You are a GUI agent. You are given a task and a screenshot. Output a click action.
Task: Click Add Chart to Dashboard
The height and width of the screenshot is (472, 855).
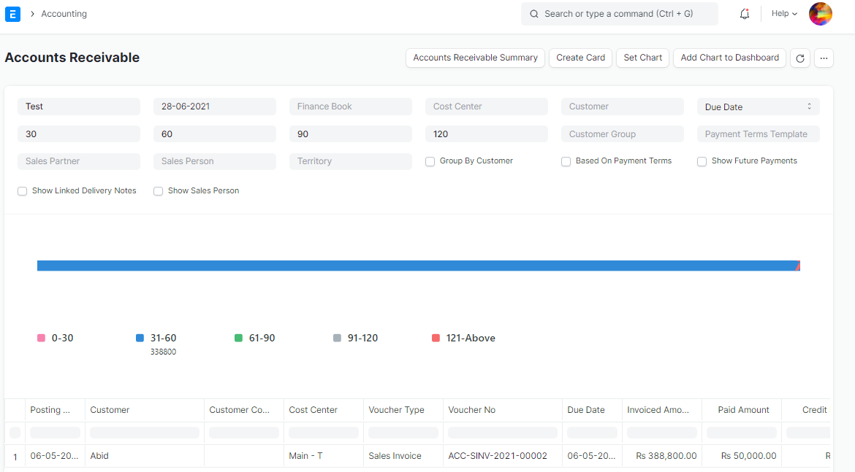(x=729, y=58)
